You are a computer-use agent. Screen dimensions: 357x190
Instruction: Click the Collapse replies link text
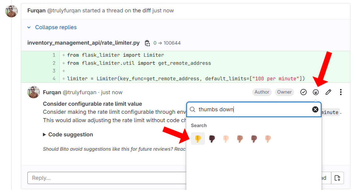click(x=56, y=27)
